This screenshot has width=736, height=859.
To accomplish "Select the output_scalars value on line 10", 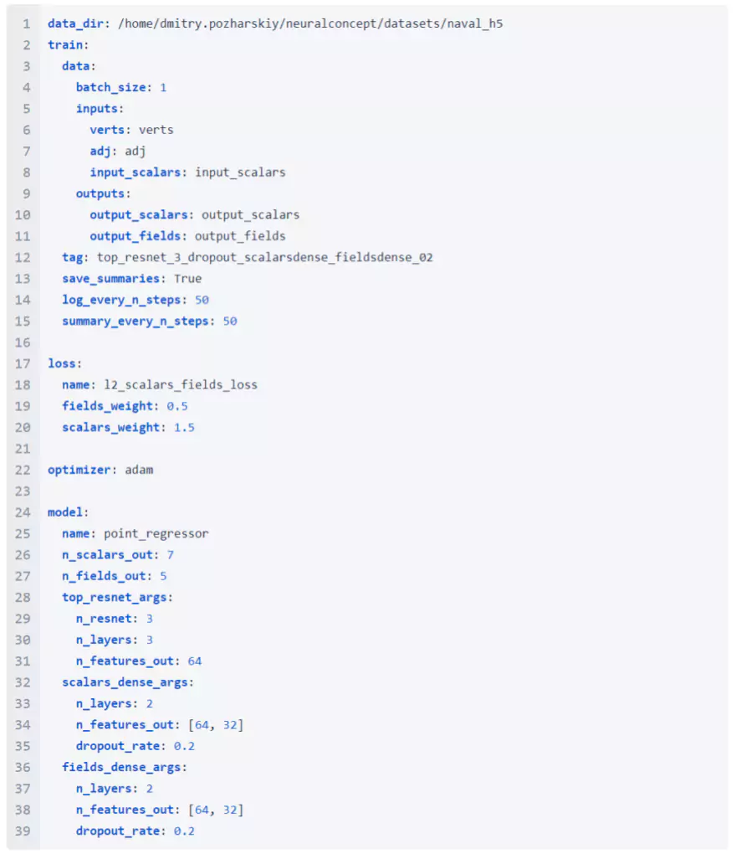I will 251,214.
